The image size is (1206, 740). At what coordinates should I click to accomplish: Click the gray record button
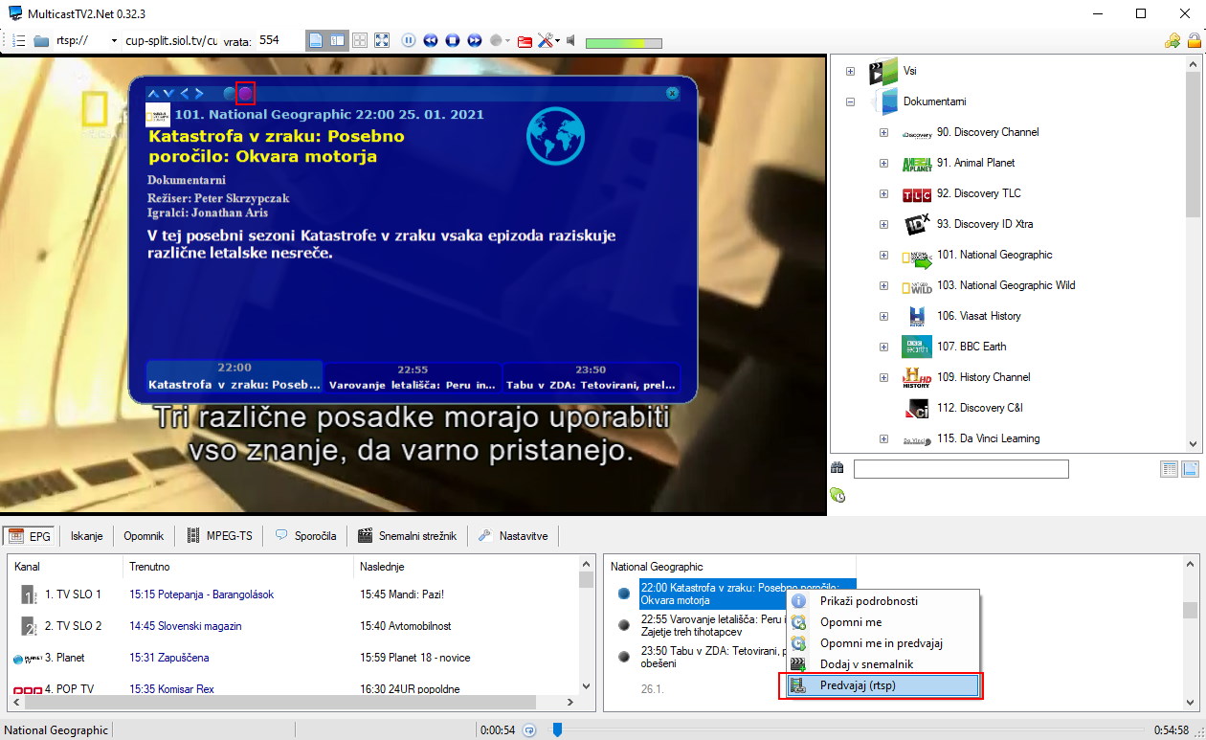coord(496,40)
